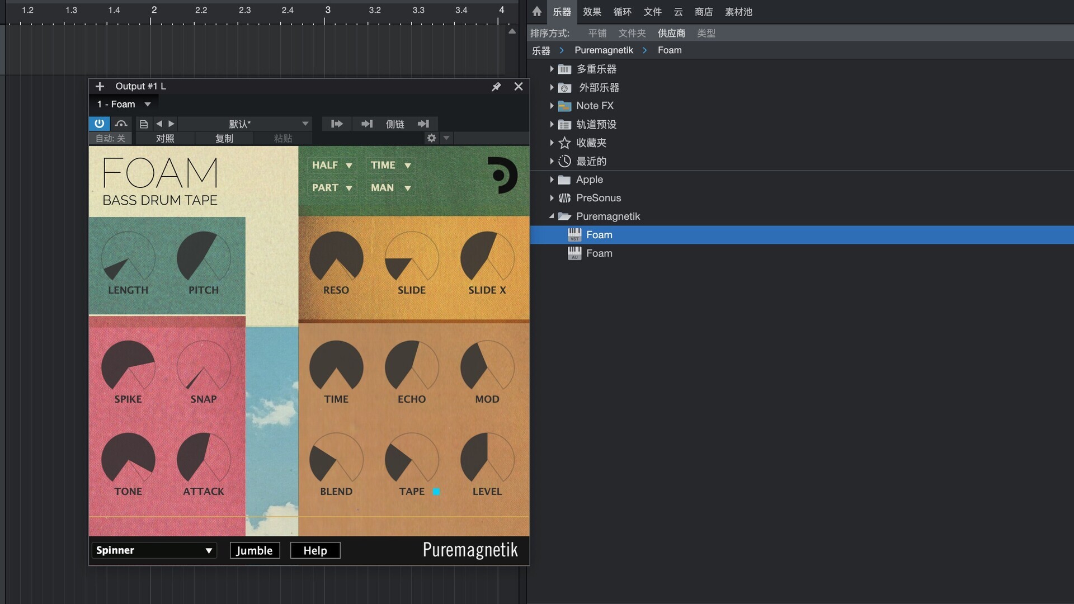Viewport: 1074px width, 604px height.
Task: Switch to the 乐器 instruments tab
Action: [x=562, y=12]
